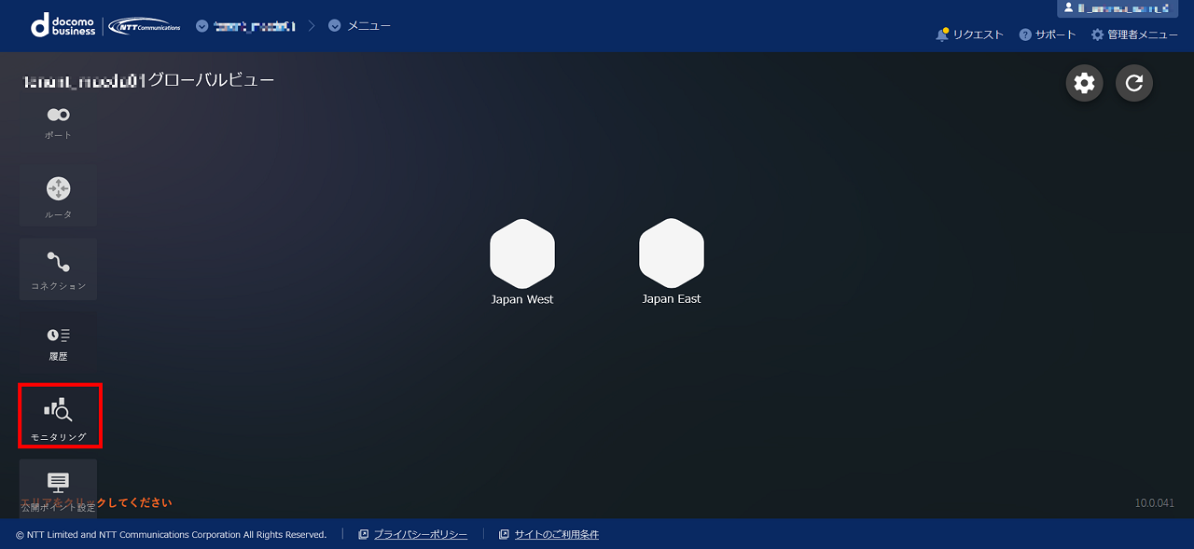Open the サイトのご利用条件 footer link
Viewport: 1194px width, 549px height.
point(556,534)
